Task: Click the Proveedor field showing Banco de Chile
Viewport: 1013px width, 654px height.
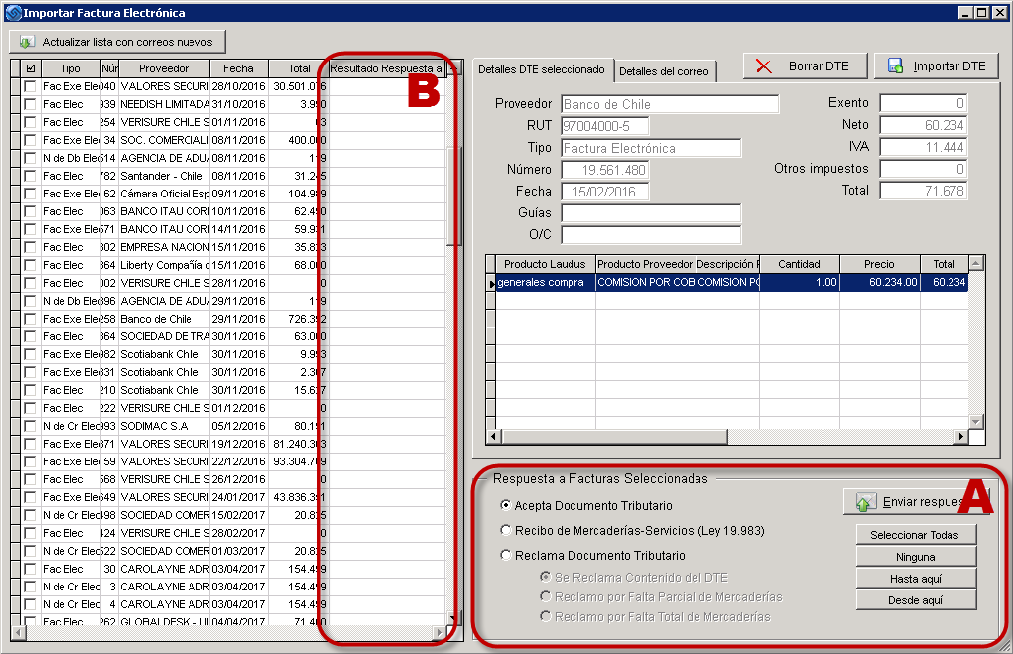Action: pyautogui.click(x=670, y=104)
